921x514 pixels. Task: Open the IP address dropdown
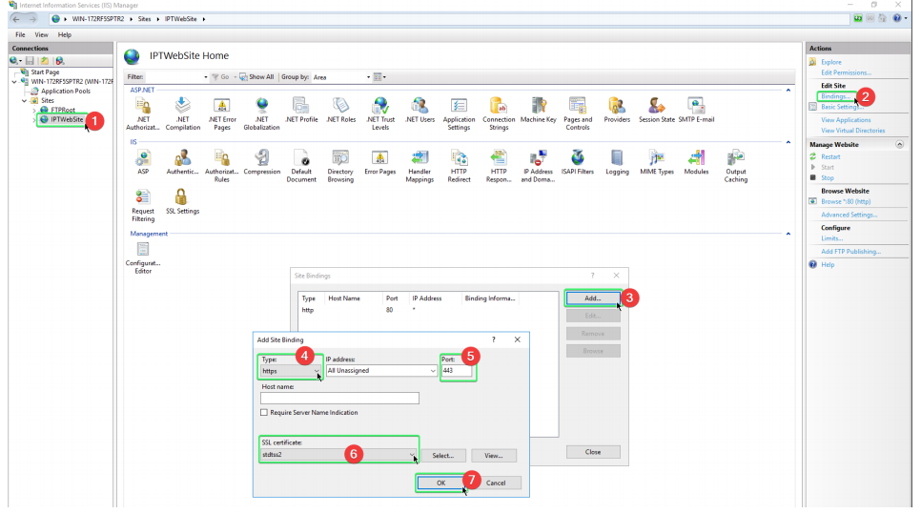click(x=381, y=371)
